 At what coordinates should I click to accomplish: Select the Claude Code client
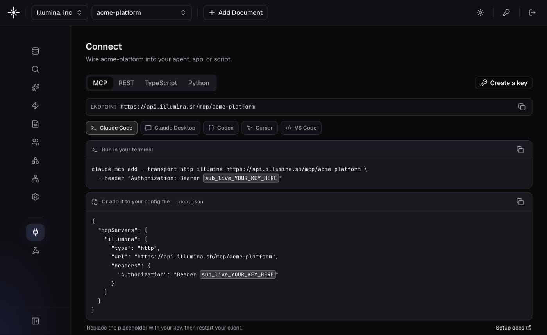pyautogui.click(x=112, y=128)
